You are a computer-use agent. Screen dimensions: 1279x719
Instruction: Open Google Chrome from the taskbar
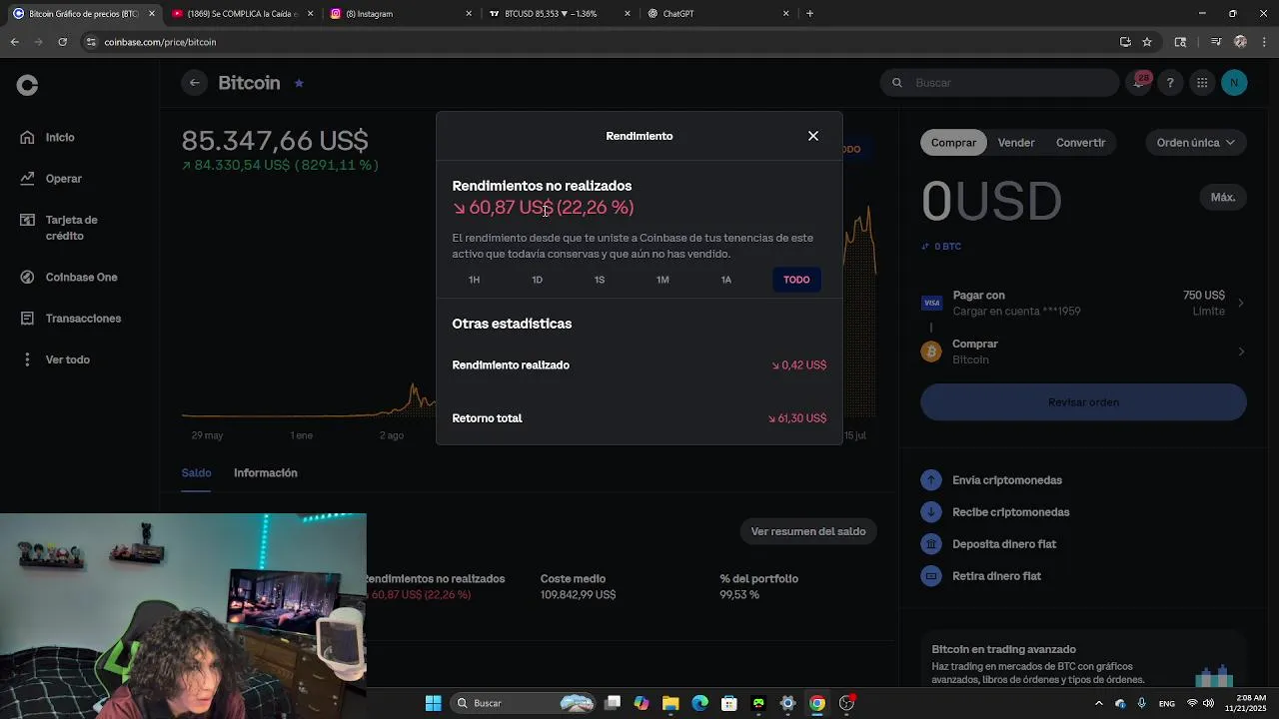tap(817, 703)
